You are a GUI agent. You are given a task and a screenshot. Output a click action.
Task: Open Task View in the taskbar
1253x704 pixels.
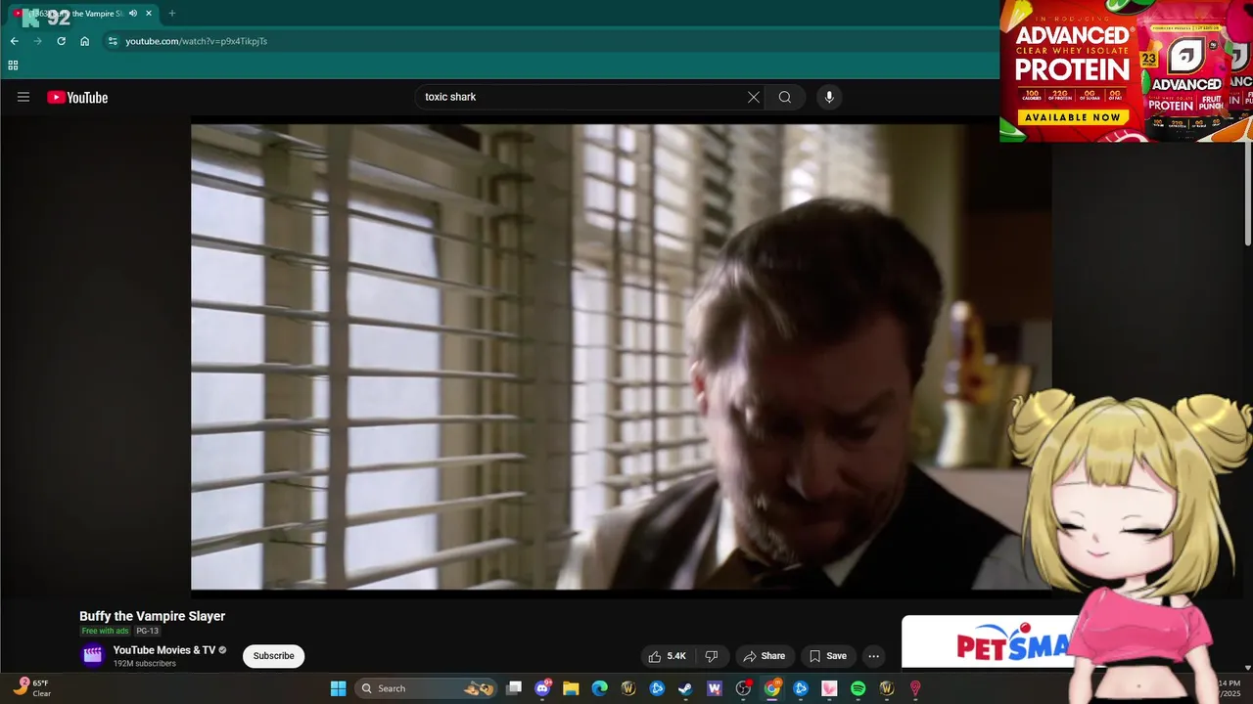tap(514, 688)
